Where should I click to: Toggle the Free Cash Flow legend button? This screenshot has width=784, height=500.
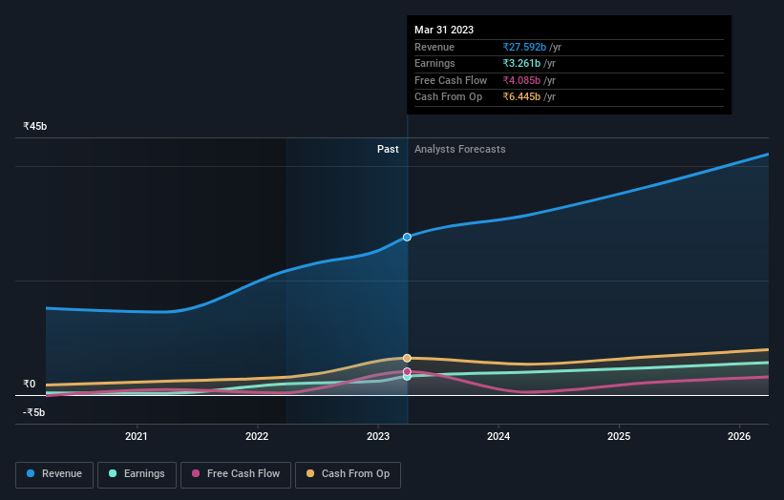[x=236, y=474]
